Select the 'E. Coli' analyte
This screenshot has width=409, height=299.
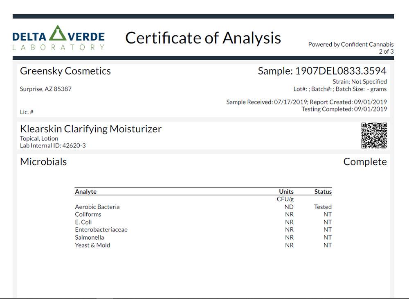tap(83, 222)
